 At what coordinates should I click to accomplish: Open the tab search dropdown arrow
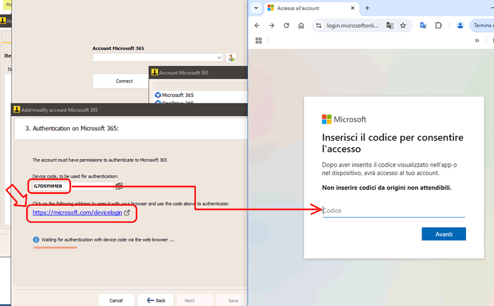(256, 8)
